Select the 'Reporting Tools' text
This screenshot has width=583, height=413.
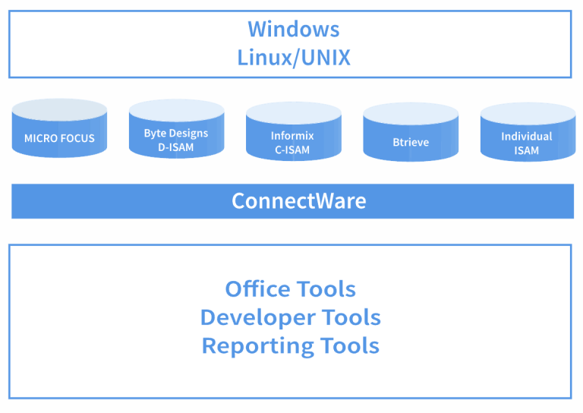pyautogui.click(x=291, y=346)
